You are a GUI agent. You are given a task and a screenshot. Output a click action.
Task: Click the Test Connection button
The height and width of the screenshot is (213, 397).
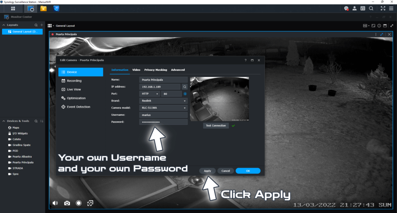point(216,125)
